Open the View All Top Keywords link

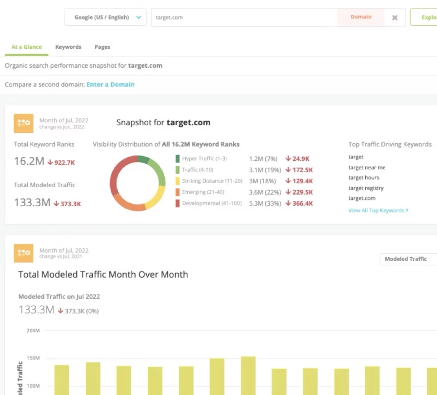click(x=378, y=210)
